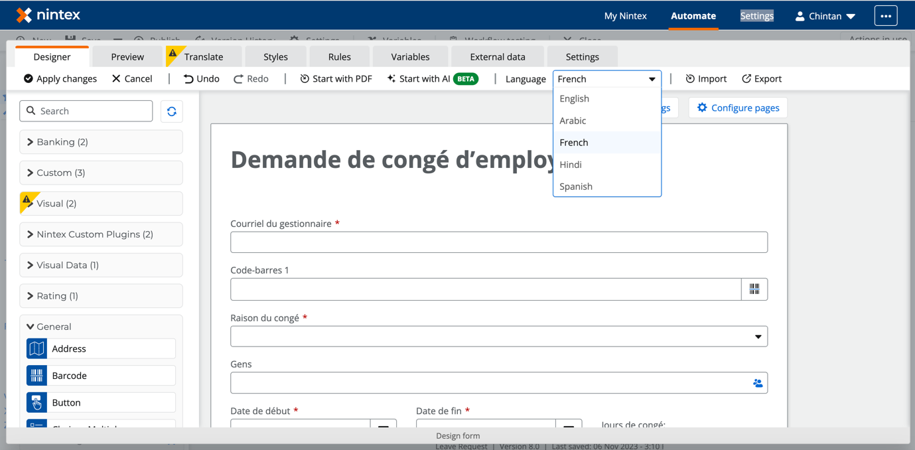Viewport: 915px width, 450px height.
Task: Export the form
Action: coord(762,78)
